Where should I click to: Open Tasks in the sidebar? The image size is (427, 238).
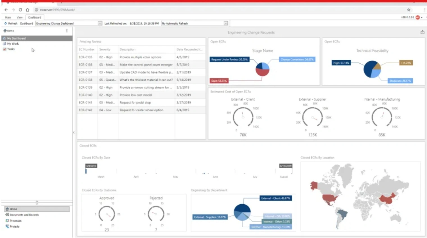11,49
